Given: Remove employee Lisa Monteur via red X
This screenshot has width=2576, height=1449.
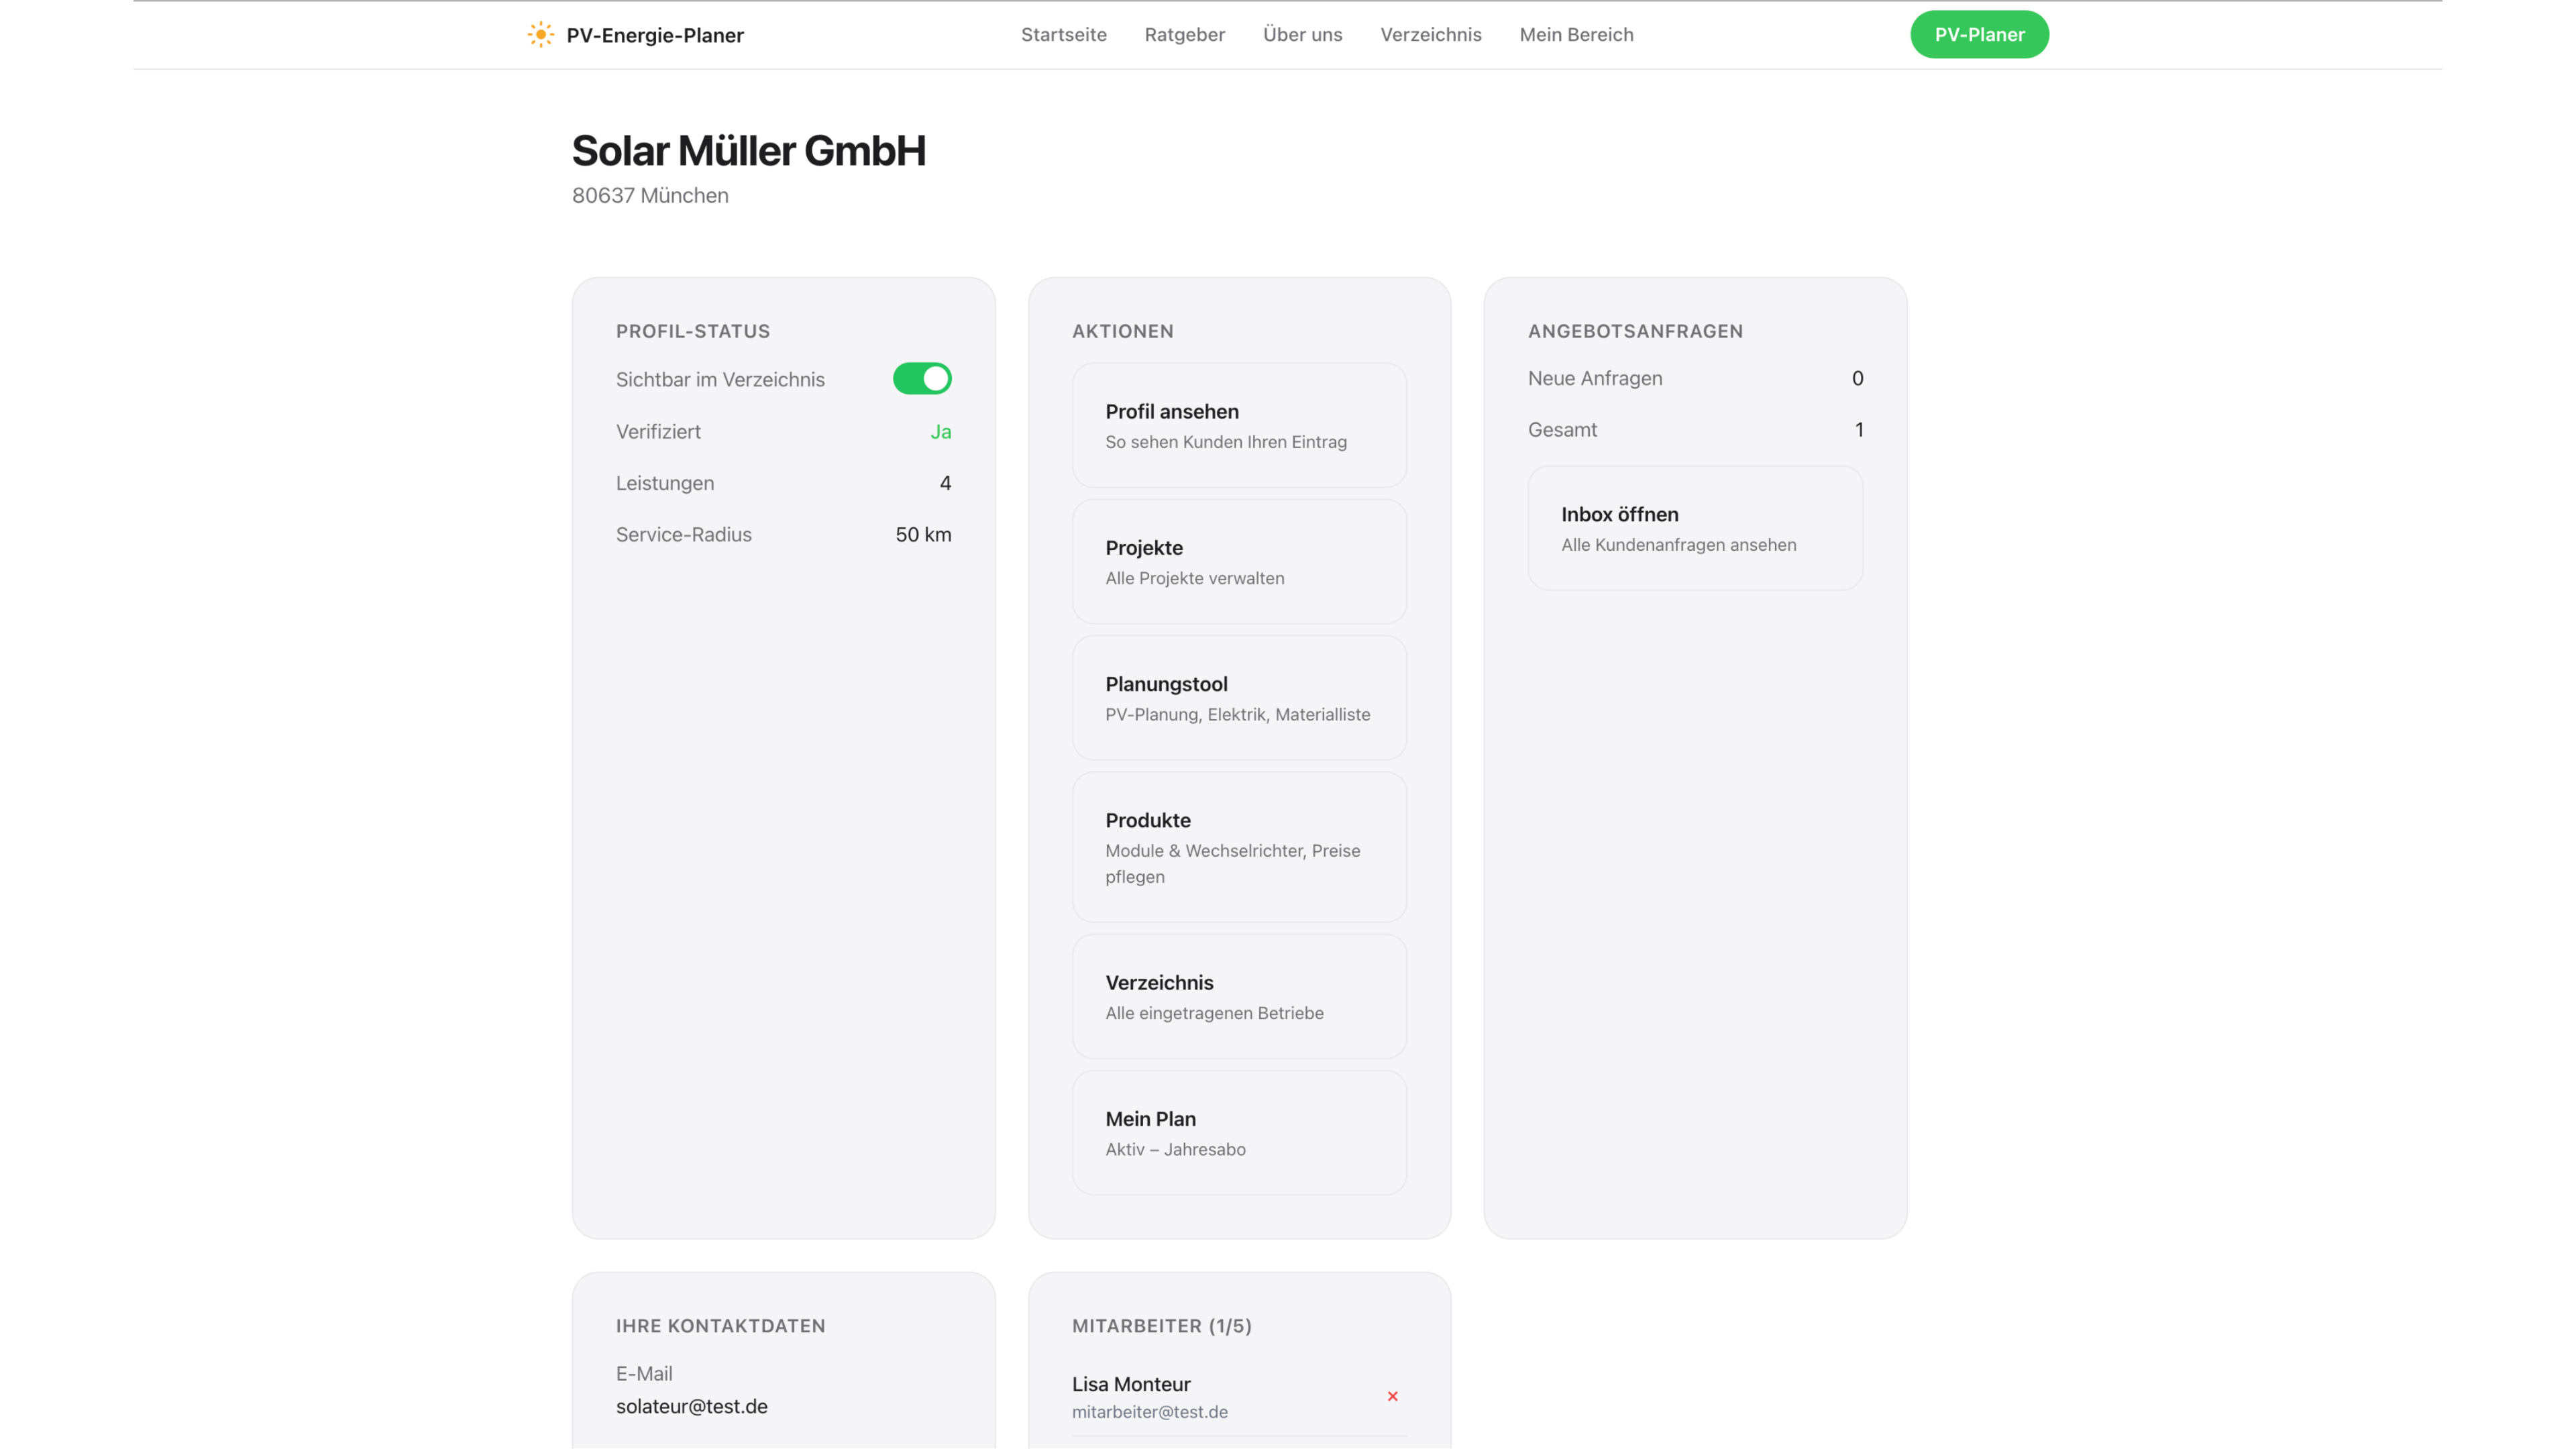Looking at the screenshot, I should tap(1392, 1396).
